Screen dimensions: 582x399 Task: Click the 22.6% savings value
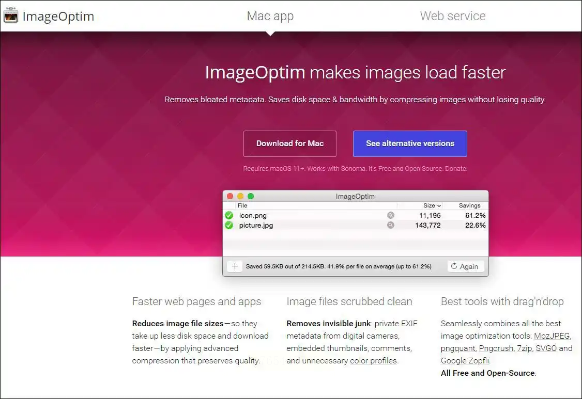click(476, 225)
